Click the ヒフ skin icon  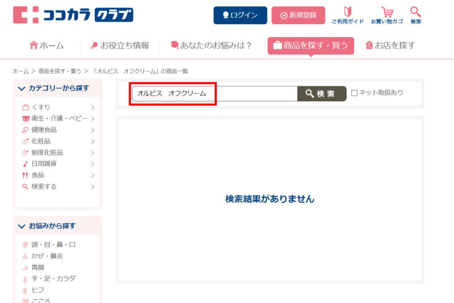coord(25,290)
